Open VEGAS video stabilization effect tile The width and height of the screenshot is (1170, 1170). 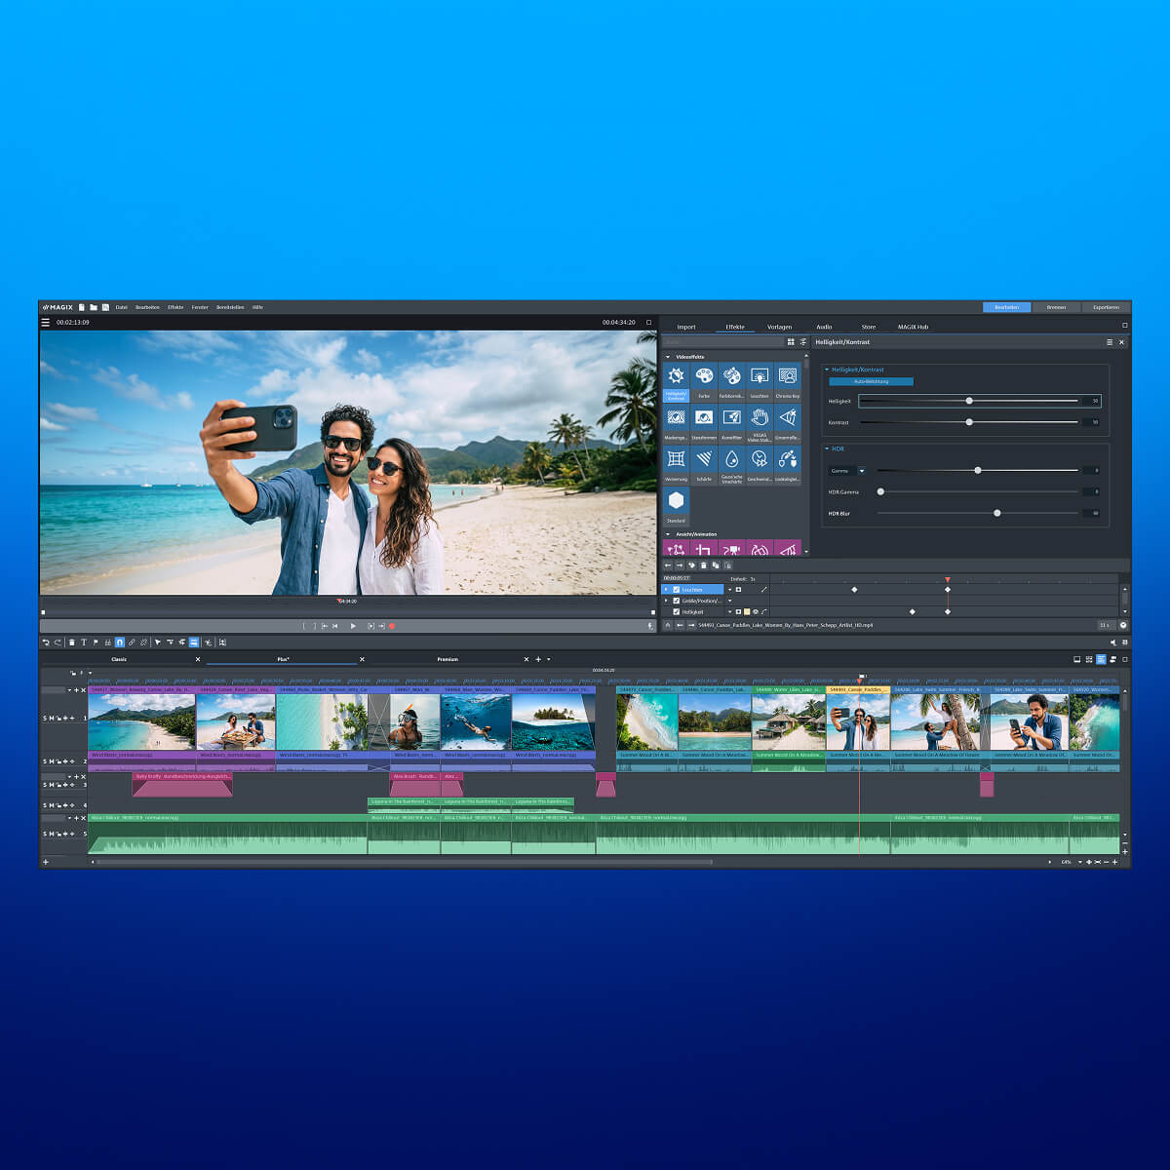click(x=760, y=424)
